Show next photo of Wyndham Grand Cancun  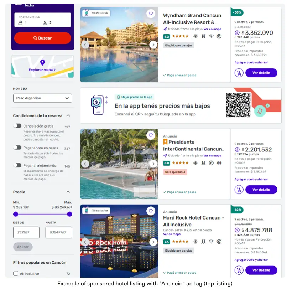[153, 45]
